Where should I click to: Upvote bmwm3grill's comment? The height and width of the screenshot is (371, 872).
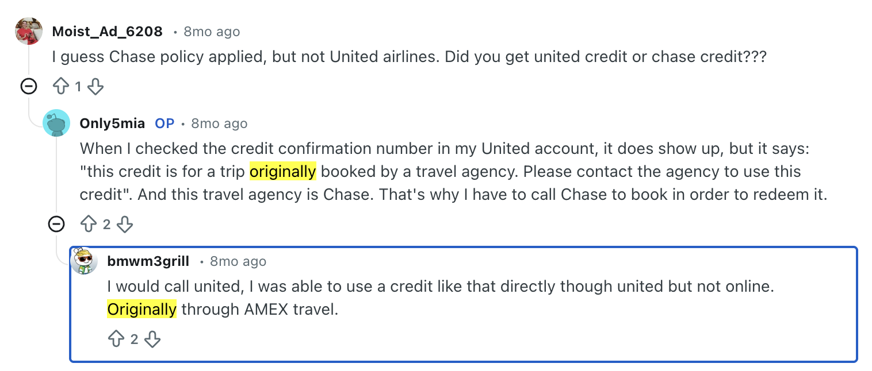[x=116, y=339]
